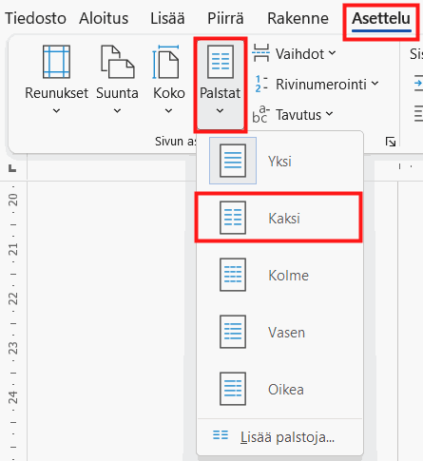Click the Suunta orientation icon
This screenshot has height=461, width=423.
118,62
